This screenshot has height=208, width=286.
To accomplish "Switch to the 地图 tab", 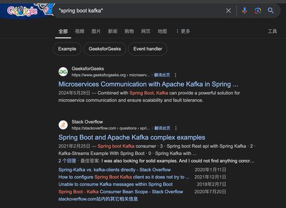I will [162, 31].
